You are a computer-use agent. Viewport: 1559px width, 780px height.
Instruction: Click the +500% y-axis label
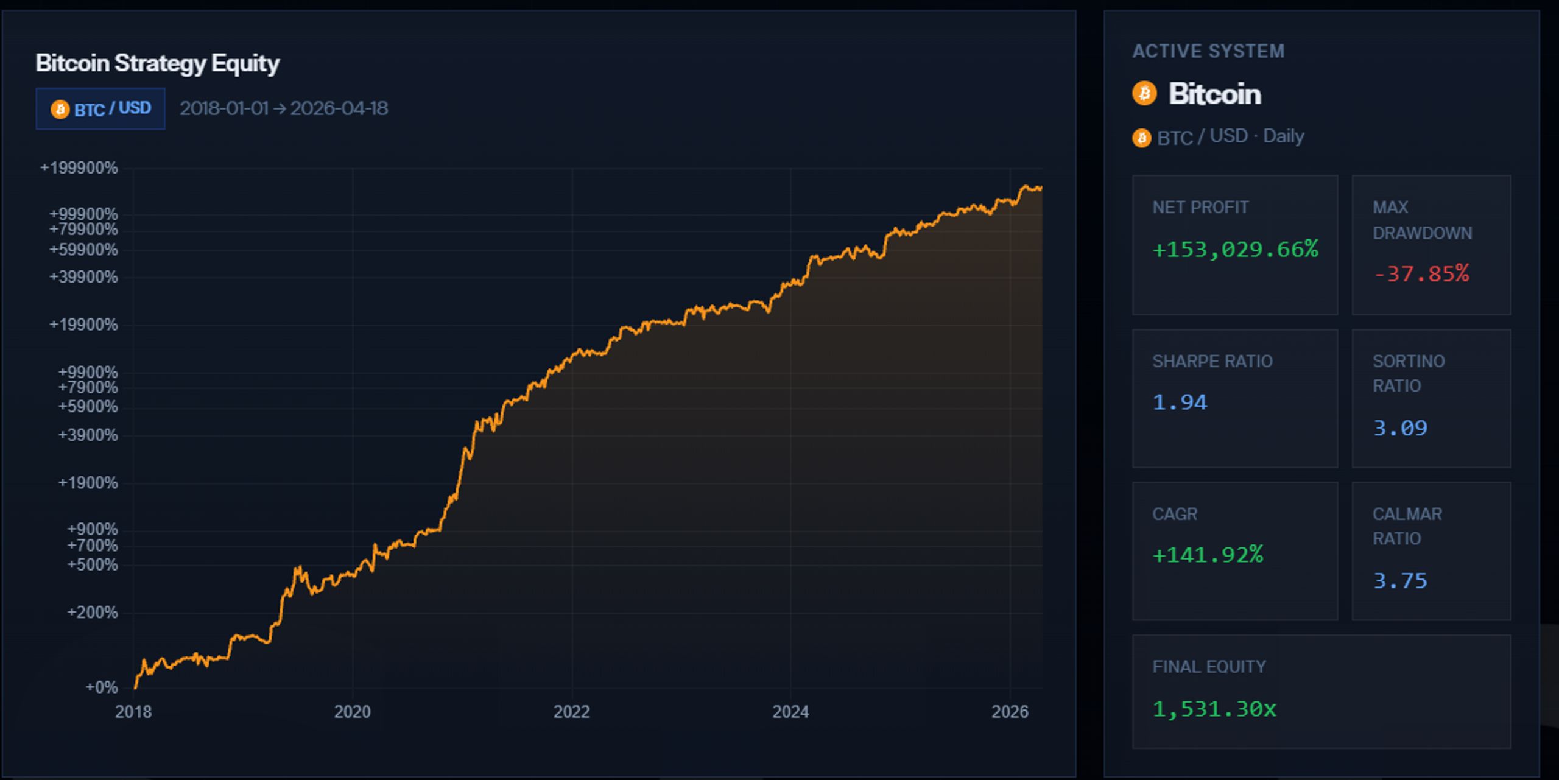coord(93,565)
